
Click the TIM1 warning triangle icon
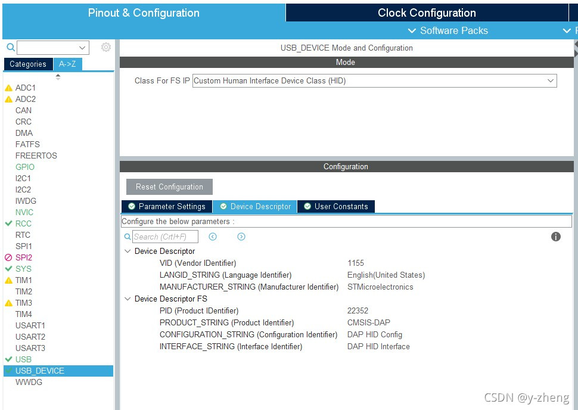point(8,280)
